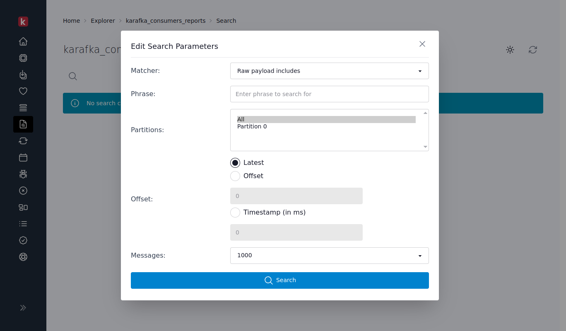This screenshot has width=566, height=331.
Task: Click the Phrase search input field
Action: [329, 94]
